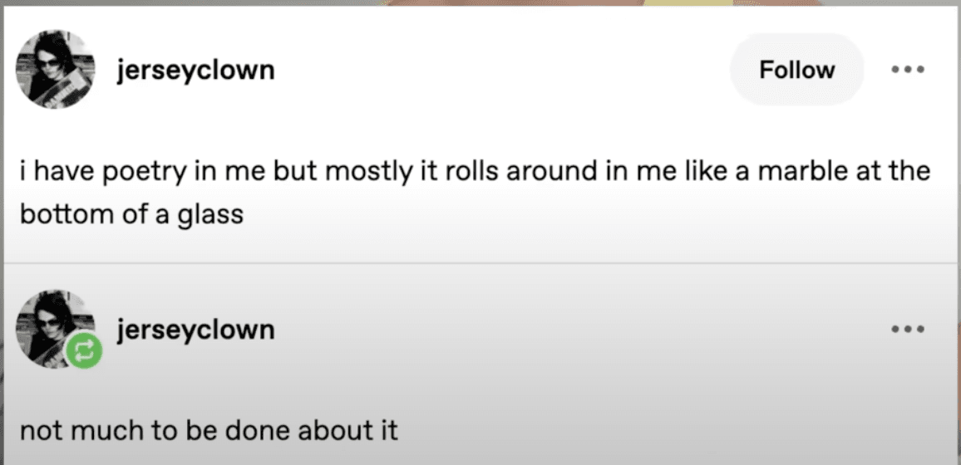The width and height of the screenshot is (961, 465).
Task: Click the jerseyclown username on the reblog
Action: tap(195, 330)
